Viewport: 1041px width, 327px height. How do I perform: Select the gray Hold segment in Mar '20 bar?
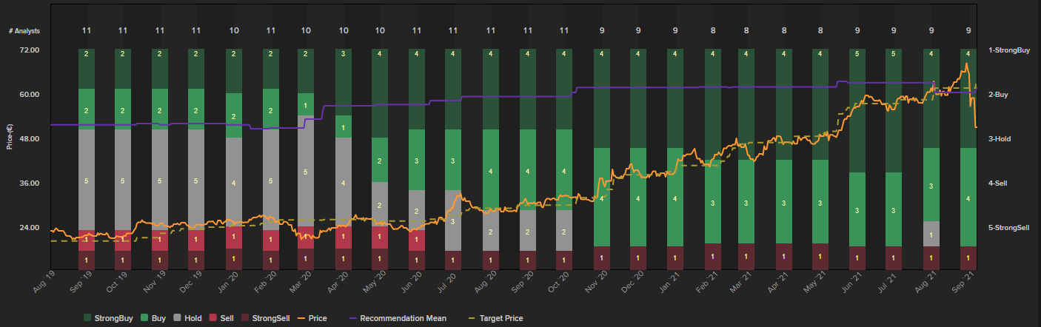click(306, 171)
